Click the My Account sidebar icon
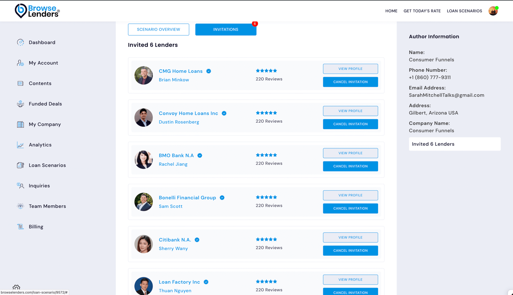Image resolution: width=513 pixels, height=295 pixels. 21,63
